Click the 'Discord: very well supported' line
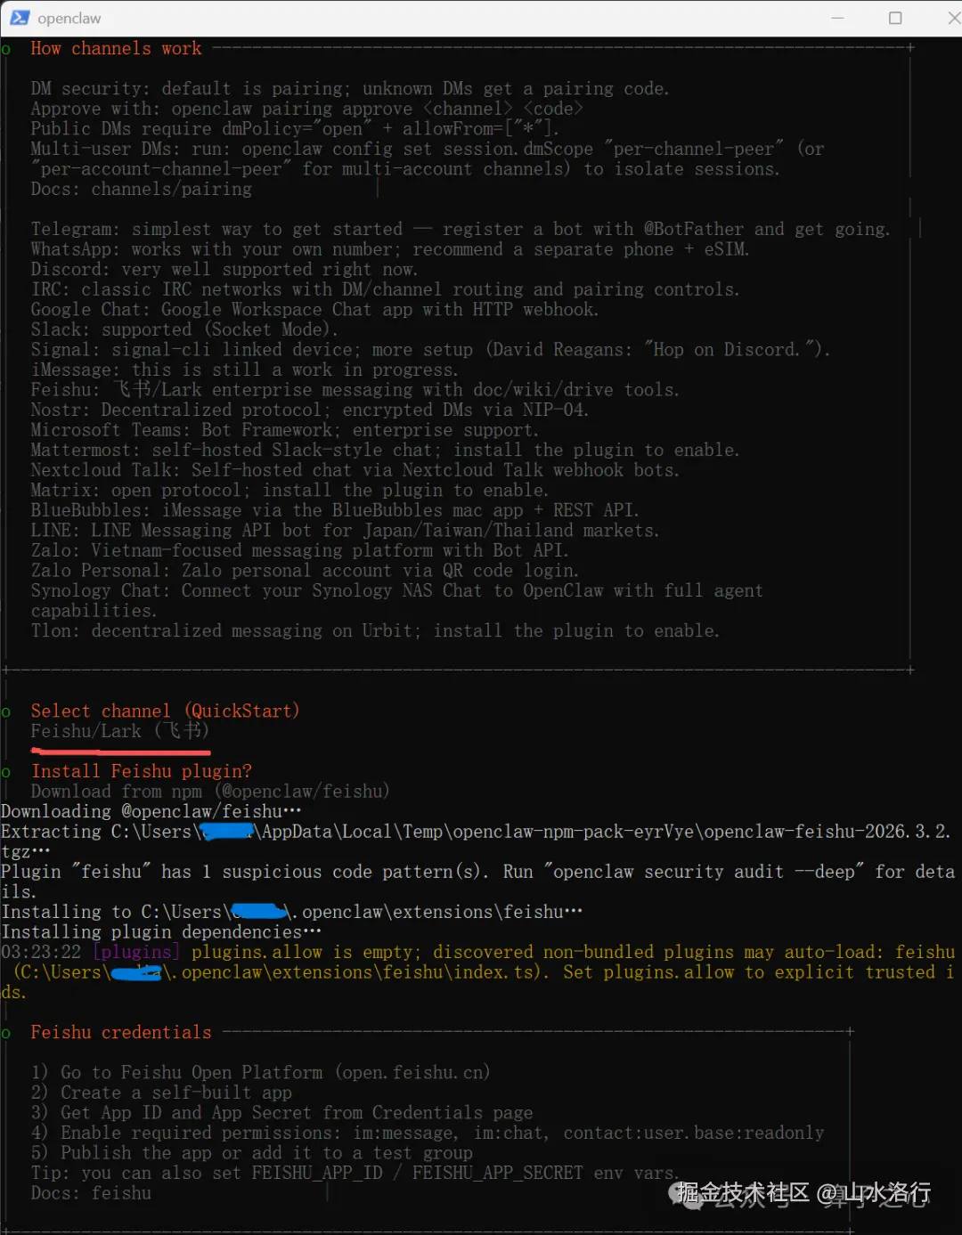Screen dimensions: 962x1235 tap(224, 269)
